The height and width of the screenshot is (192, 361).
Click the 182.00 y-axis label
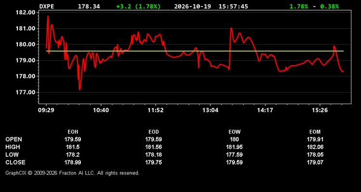click(26, 12)
